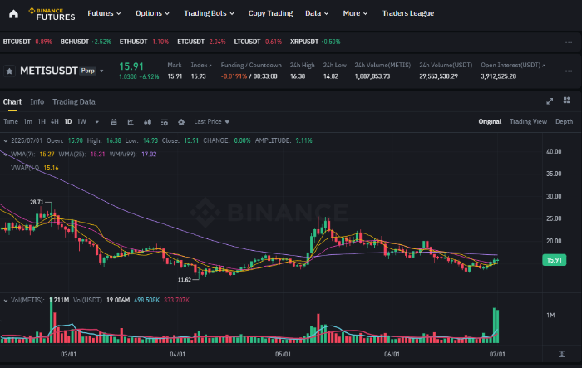Select the ETHUSDT ticker
582x368 pixels.
(144, 42)
